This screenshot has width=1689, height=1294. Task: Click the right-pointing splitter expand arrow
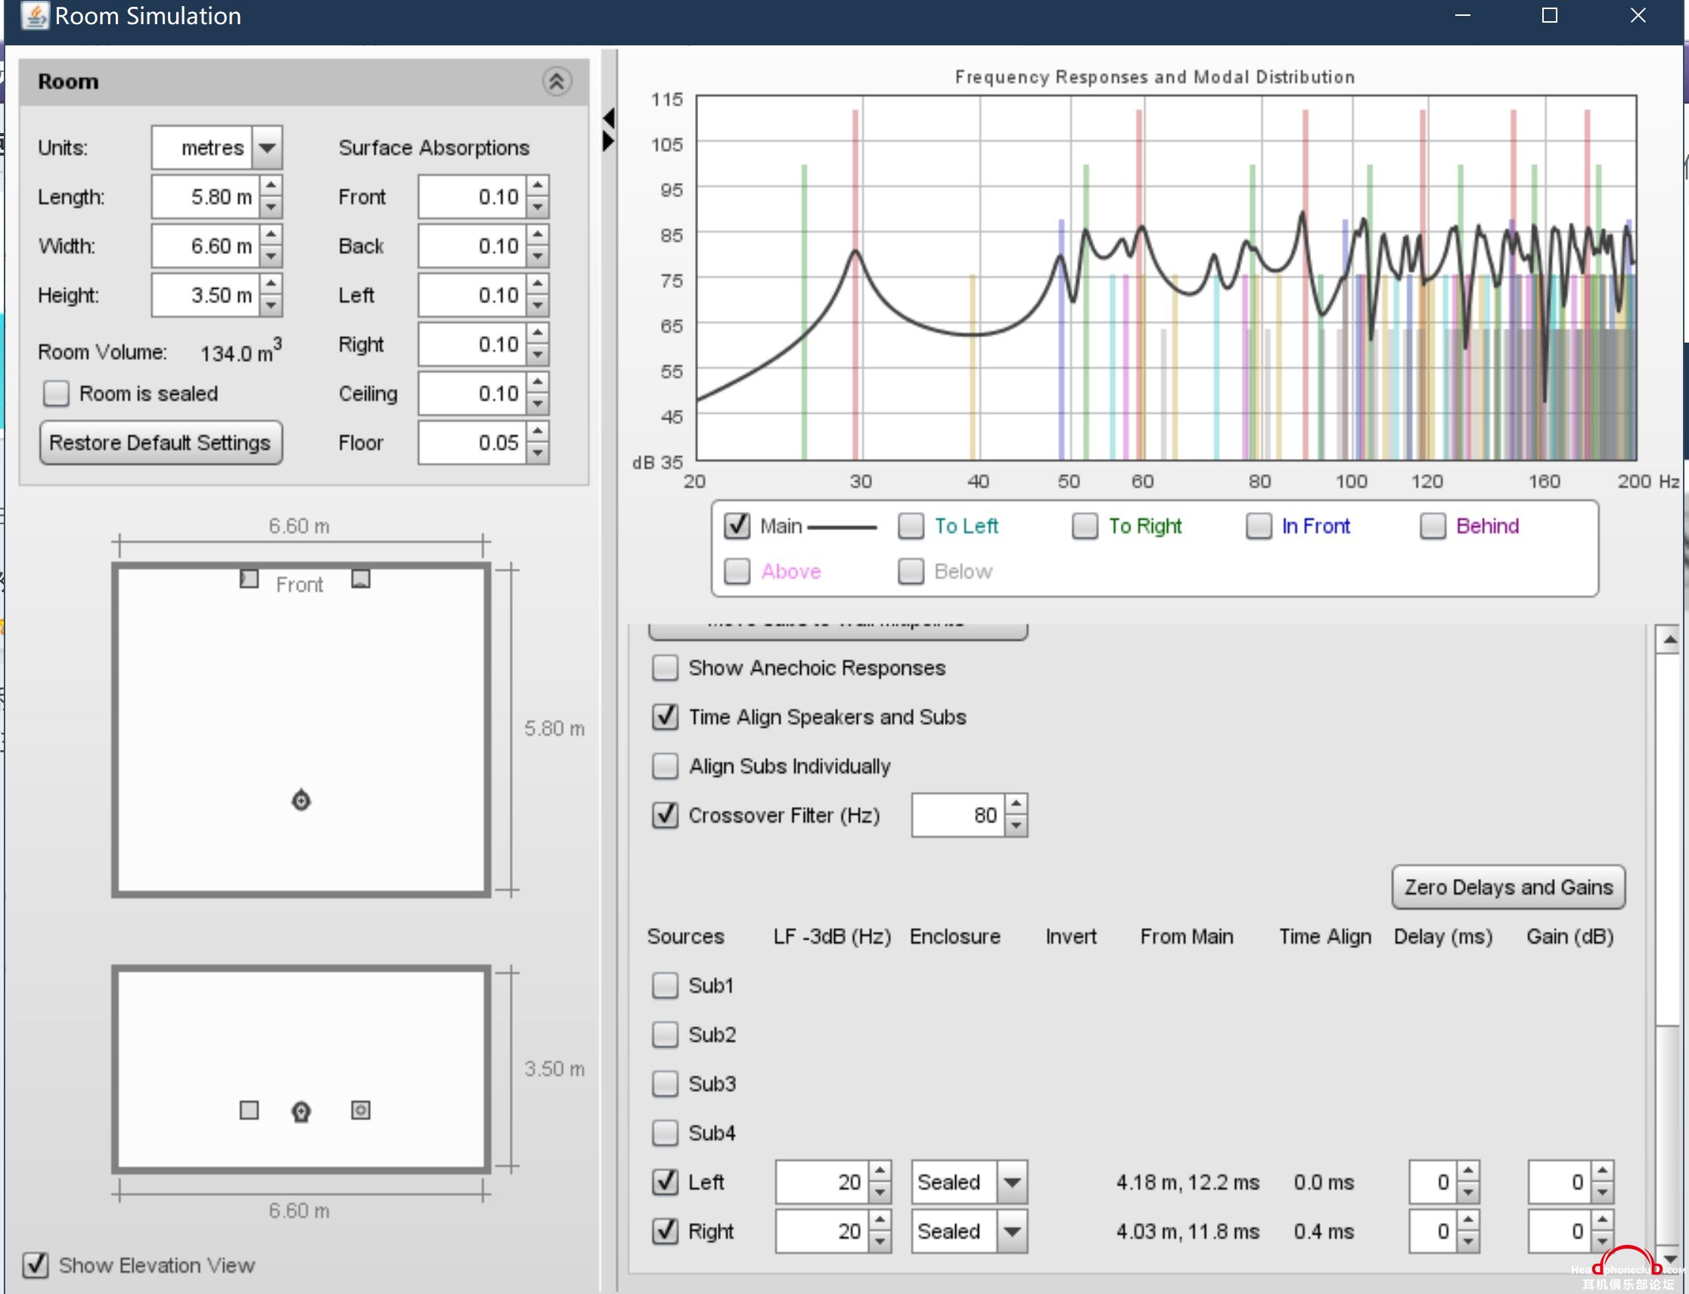(x=608, y=141)
